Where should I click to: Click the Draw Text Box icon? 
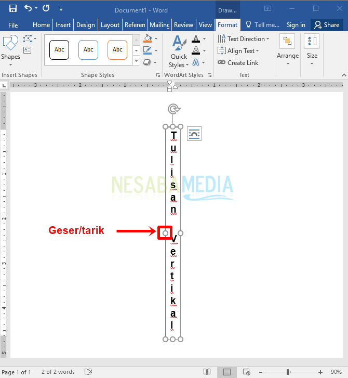(x=27, y=50)
